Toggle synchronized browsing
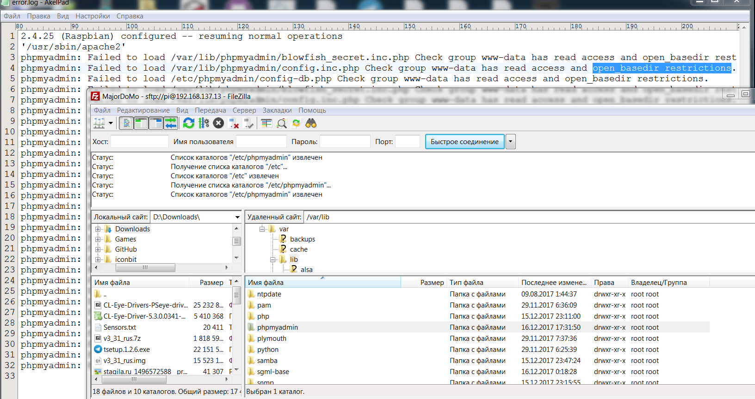 pos(296,123)
